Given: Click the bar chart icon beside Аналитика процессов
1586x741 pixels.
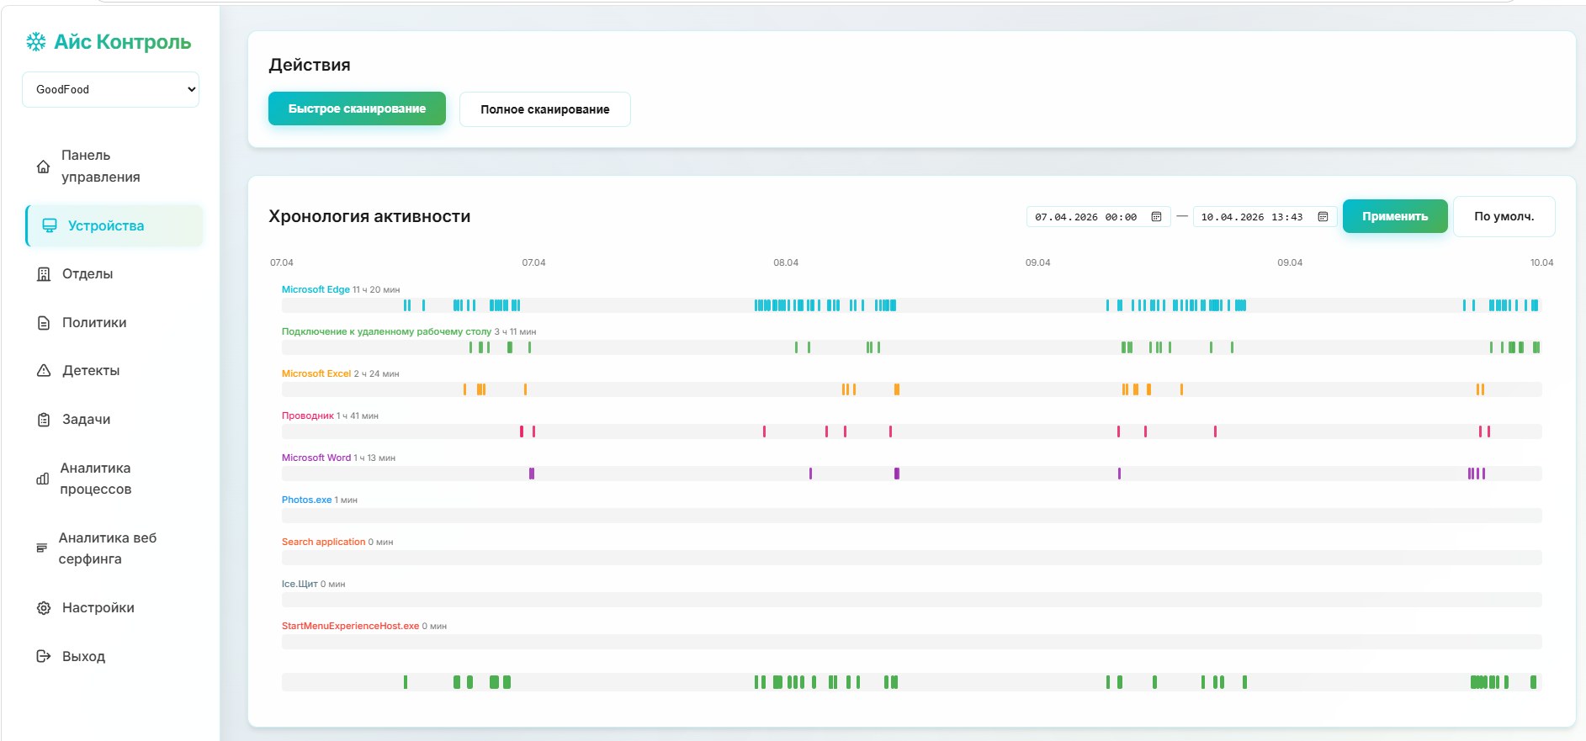Looking at the screenshot, I should tap(42, 479).
